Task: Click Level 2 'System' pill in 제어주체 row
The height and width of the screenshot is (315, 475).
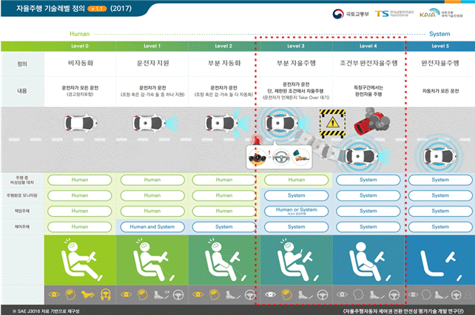Action: pyautogui.click(x=224, y=227)
